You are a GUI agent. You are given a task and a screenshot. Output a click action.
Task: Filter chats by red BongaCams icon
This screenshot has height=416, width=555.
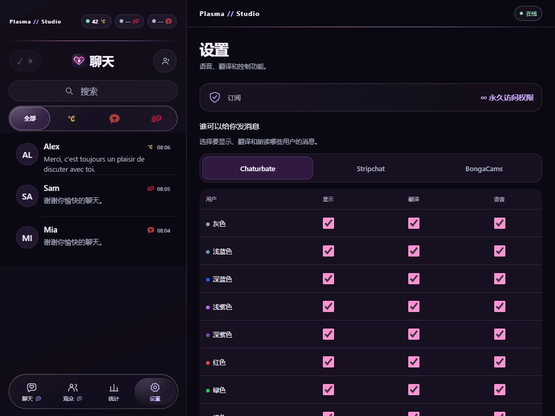pyautogui.click(x=114, y=118)
